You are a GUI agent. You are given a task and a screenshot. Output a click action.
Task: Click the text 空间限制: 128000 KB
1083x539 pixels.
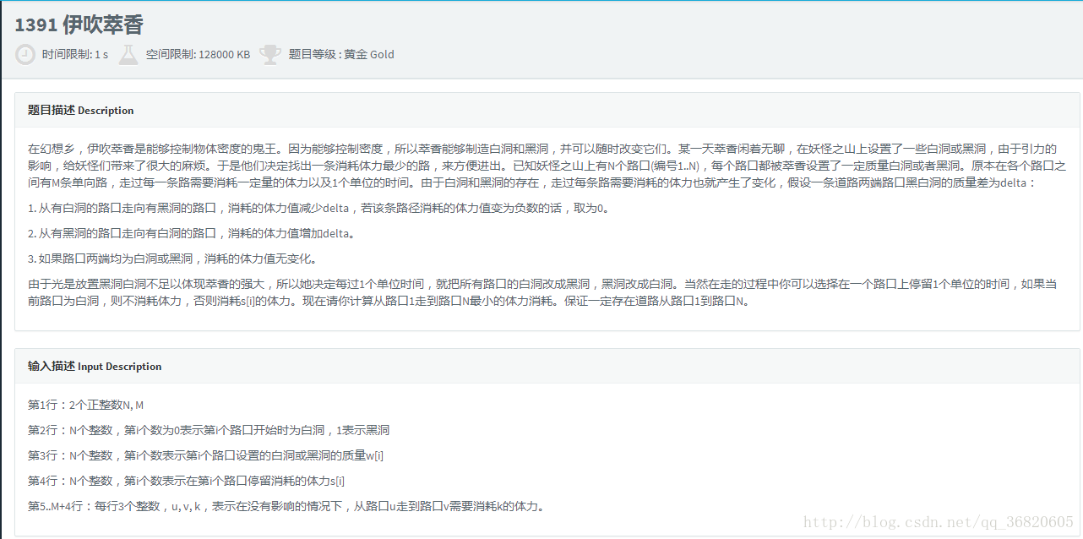(x=198, y=55)
